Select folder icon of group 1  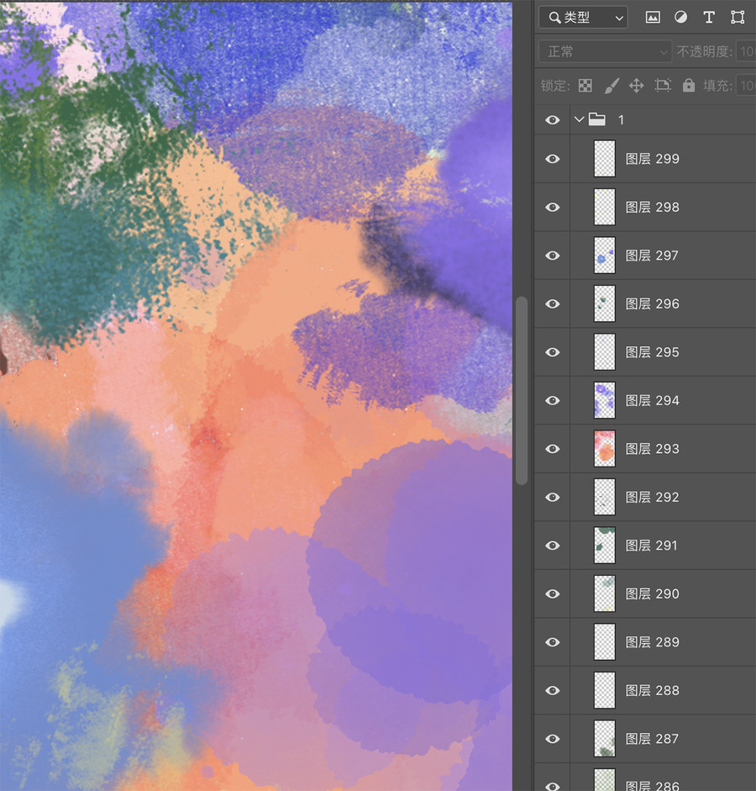point(597,119)
